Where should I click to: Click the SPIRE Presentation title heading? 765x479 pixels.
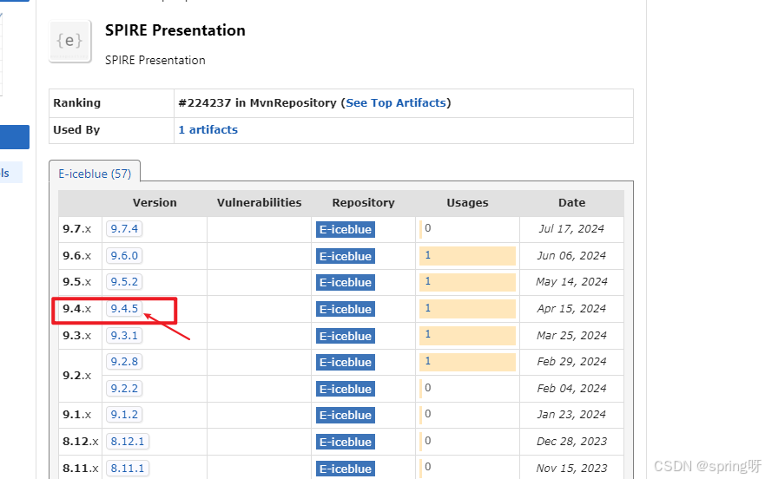(x=175, y=30)
